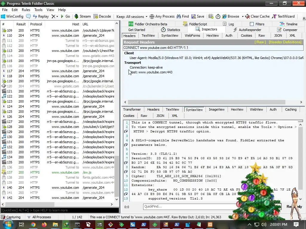This screenshot has width=306, height=229.
Task: Toggle Stream mode in toolbar
Action: pyautogui.click(x=82, y=16)
